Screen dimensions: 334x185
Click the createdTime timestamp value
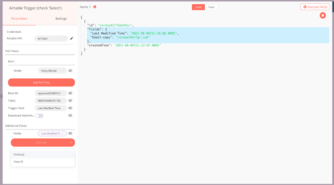click(137, 45)
